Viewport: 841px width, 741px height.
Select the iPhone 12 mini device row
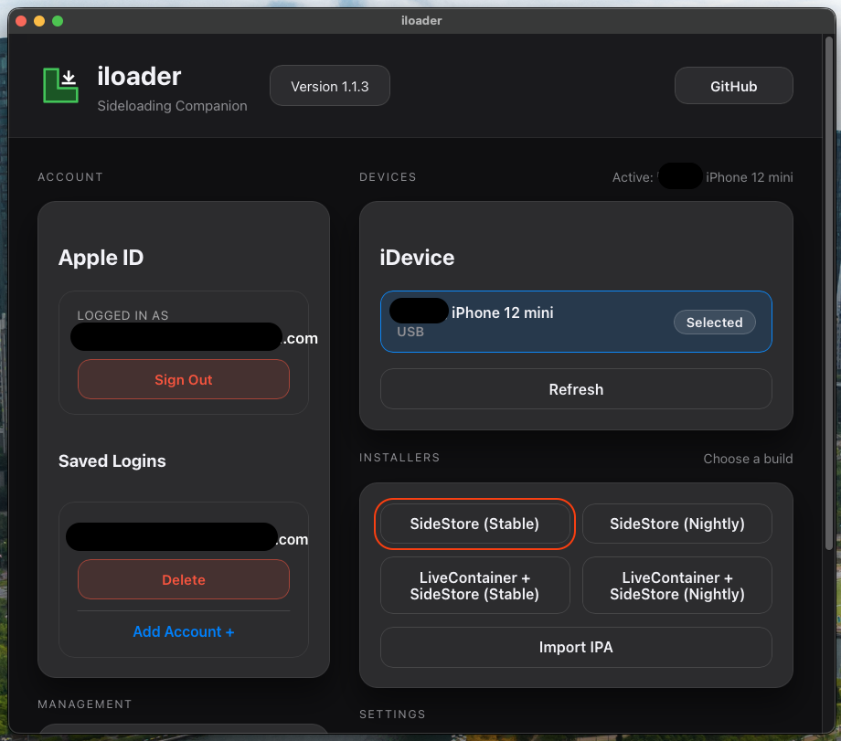click(576, 322)
